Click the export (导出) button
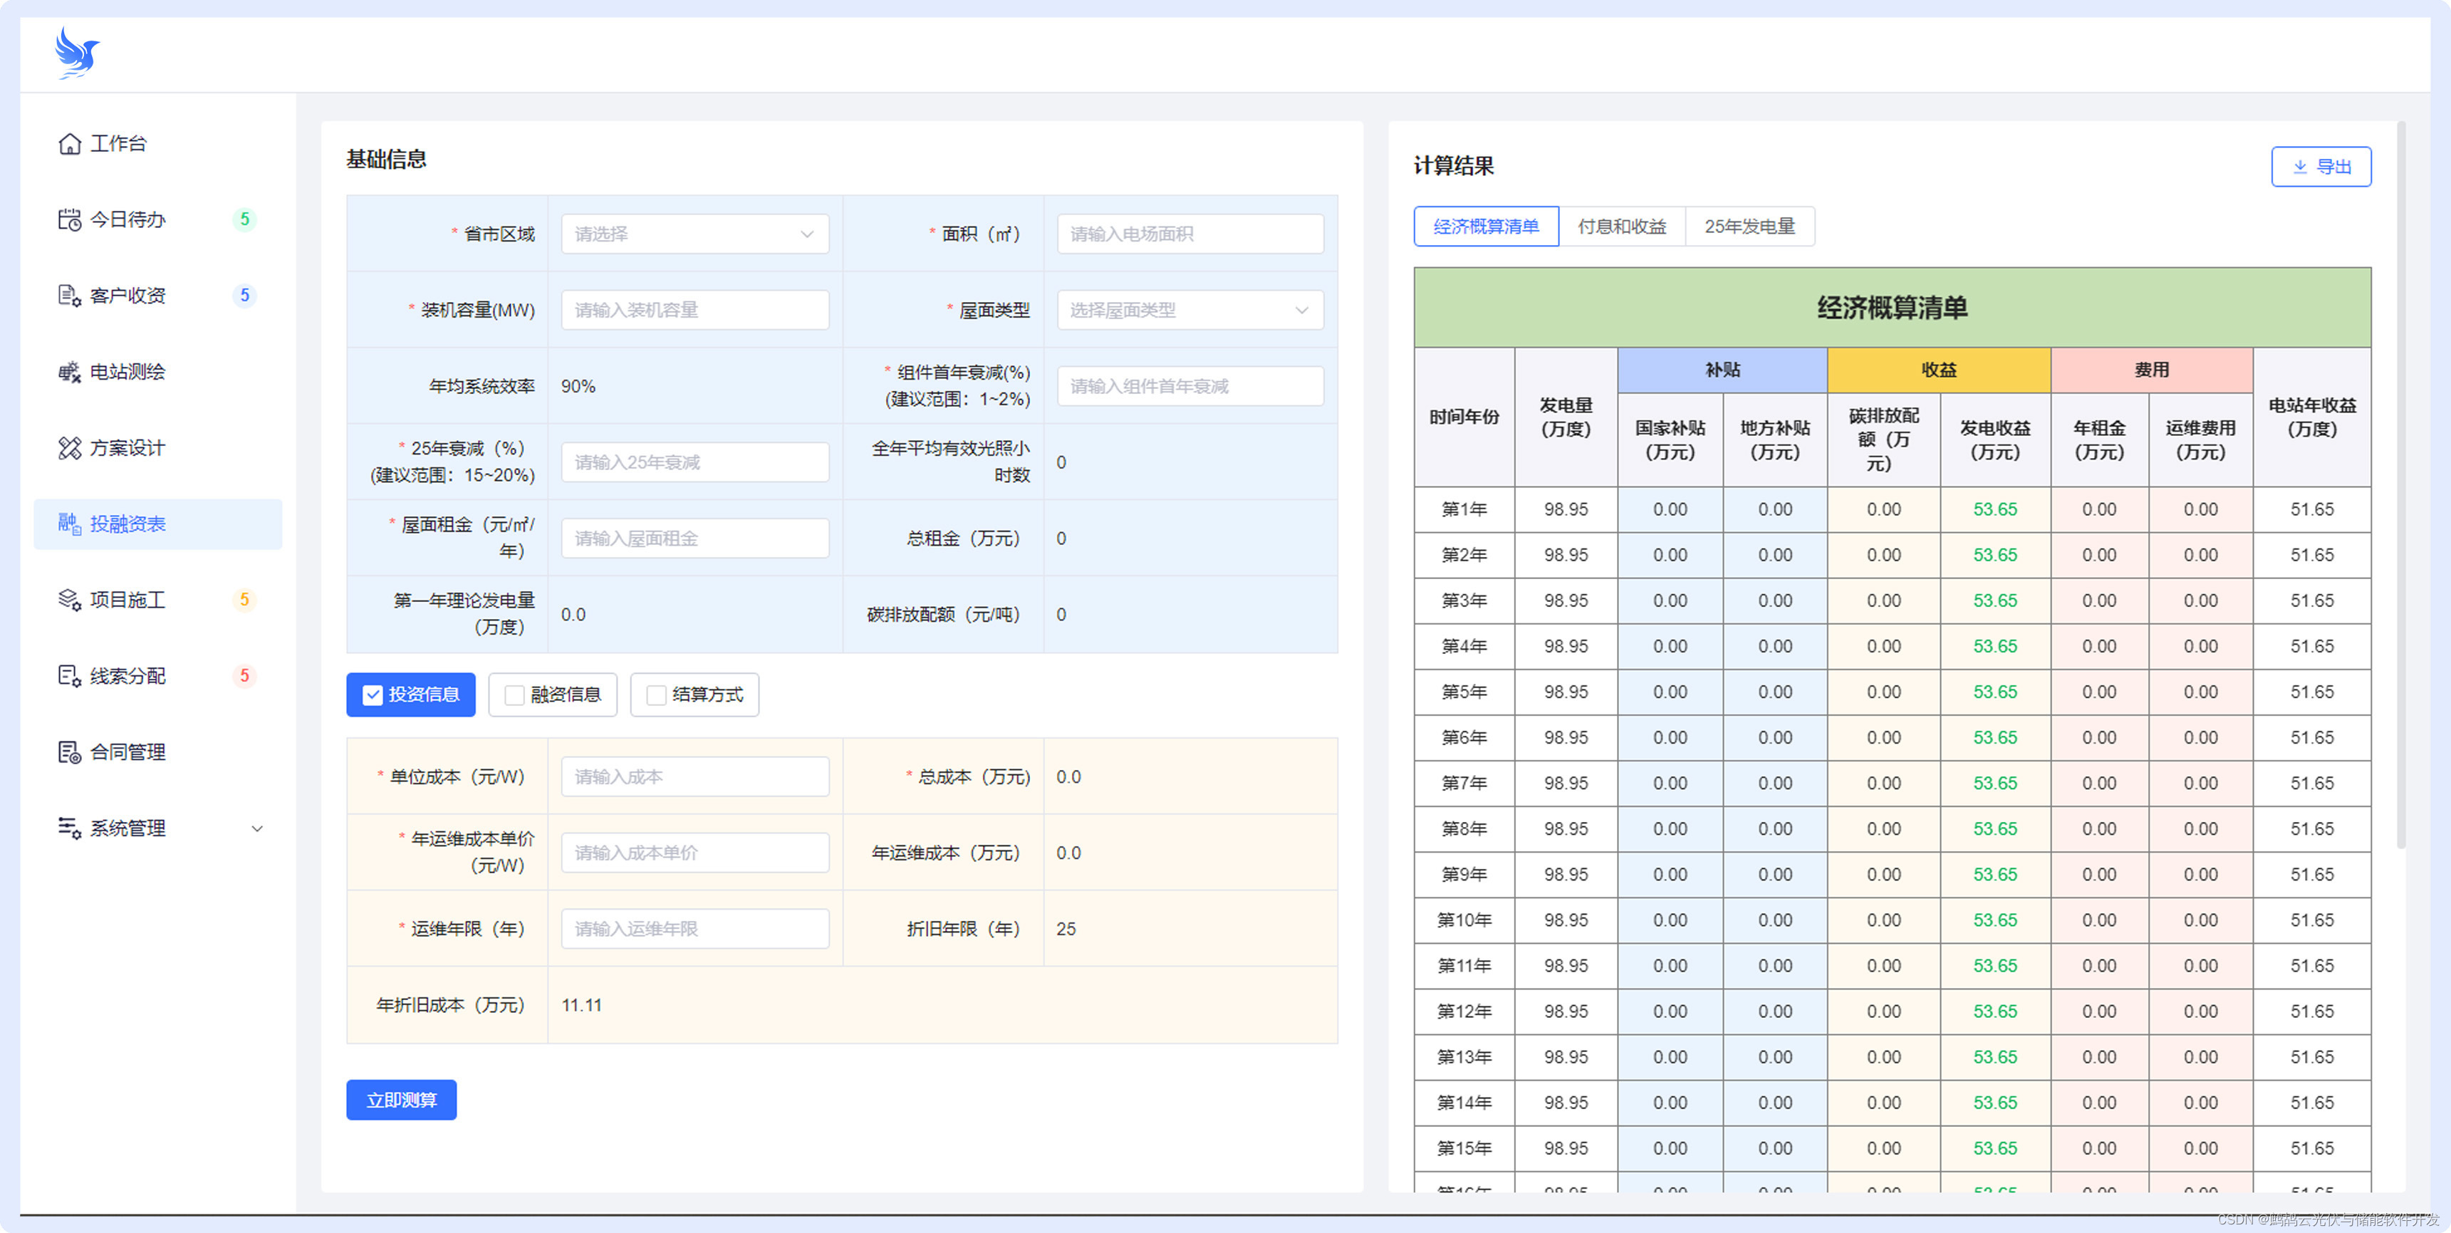This screenshot has height=1233, width=2451. tap(2320, 167)
